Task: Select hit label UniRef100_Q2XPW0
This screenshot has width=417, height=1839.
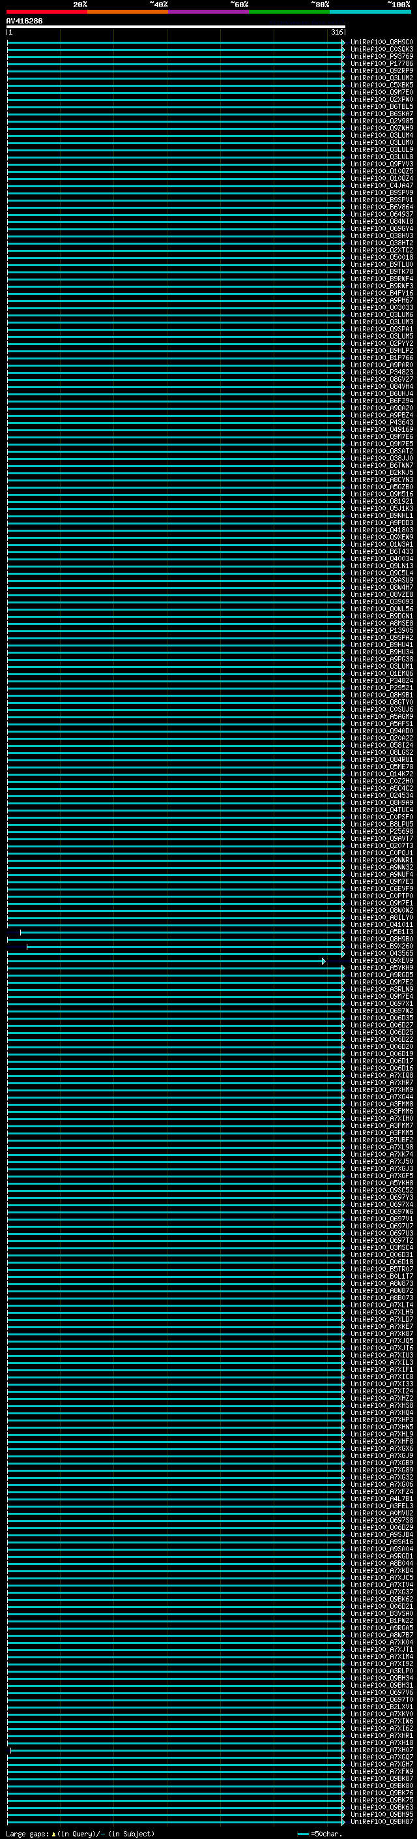Action: [x=382, y=99]
